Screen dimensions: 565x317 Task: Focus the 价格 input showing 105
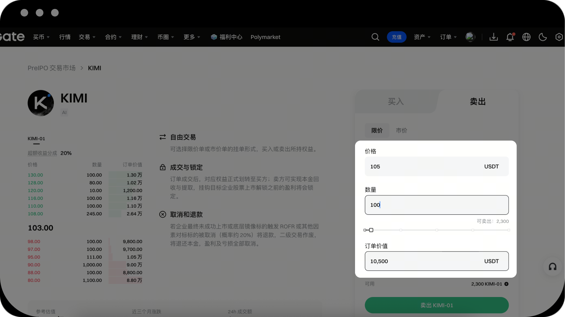437,166
